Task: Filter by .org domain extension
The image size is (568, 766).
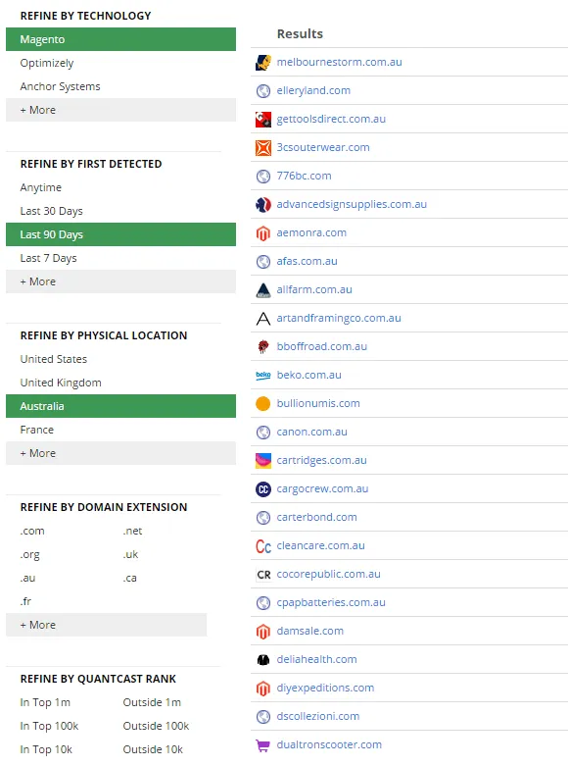Action: pyautogui.click(x=29, y=554)
